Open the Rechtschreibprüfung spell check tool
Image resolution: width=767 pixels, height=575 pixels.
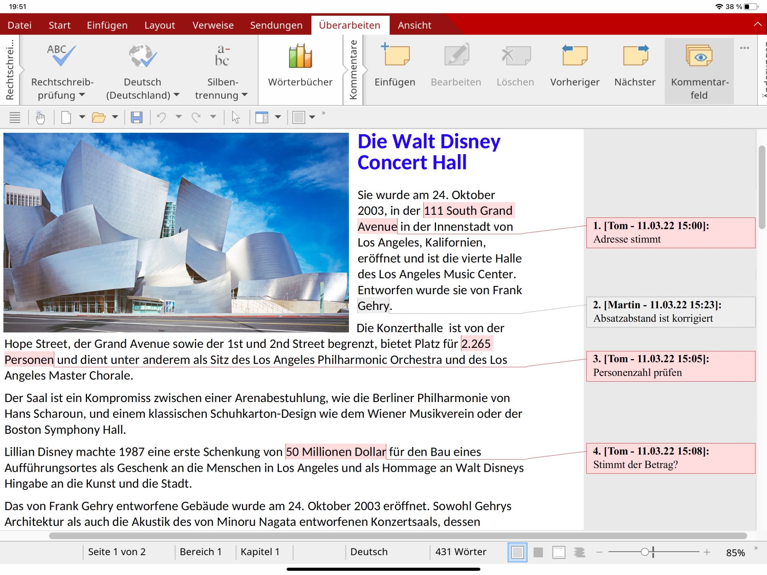62,56
